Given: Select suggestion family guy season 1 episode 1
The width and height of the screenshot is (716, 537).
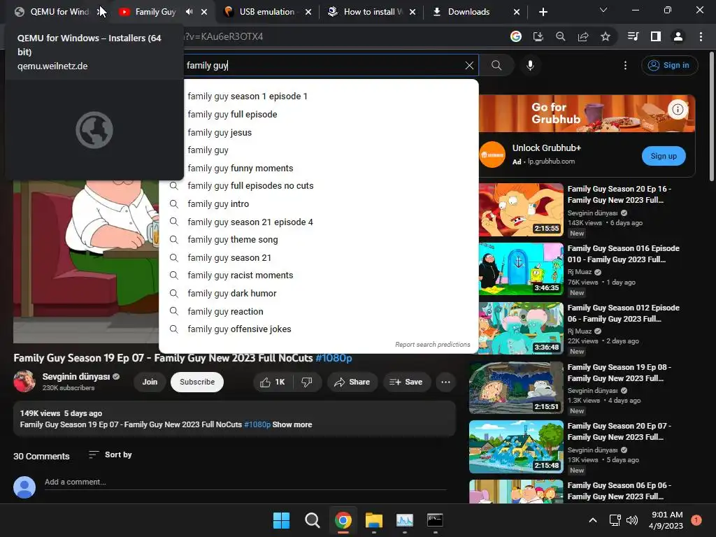Looking at the screenshot, I should tap(319, 96).
